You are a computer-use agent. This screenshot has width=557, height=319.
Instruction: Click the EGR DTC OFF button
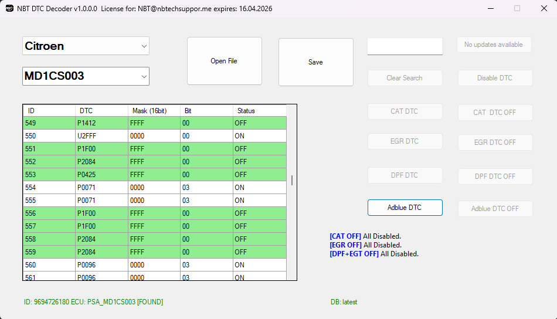pos(495,142)
